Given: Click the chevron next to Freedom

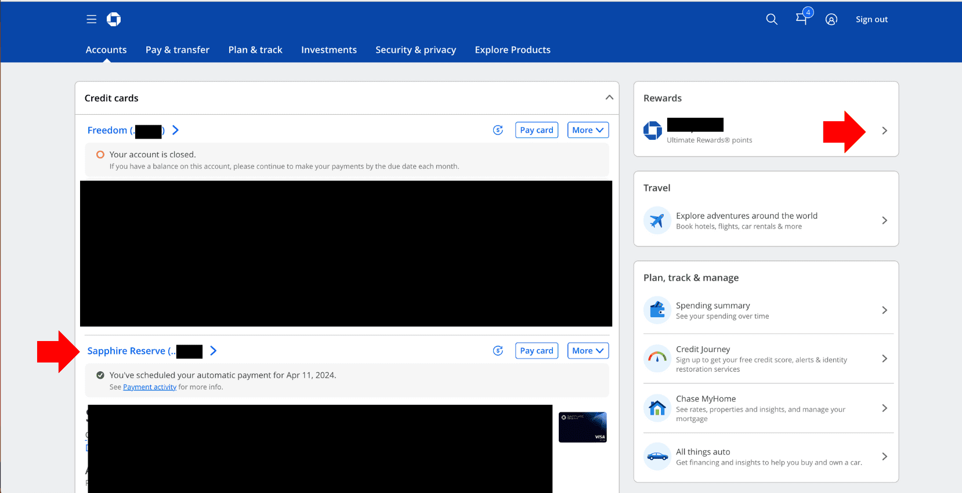Looking at the screenshot, I should pos(175,130).
